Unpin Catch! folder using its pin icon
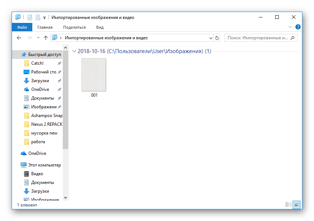 [x=60, y=63]
